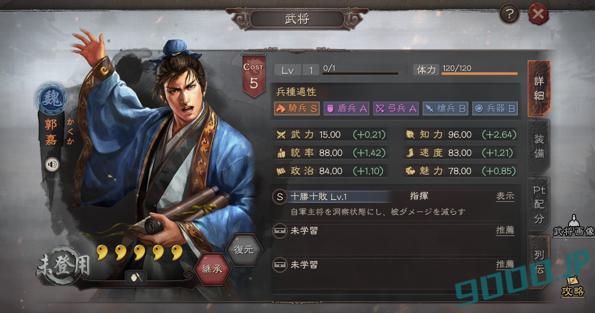Tap the small pouch icon below stars
Viewport: 595px width, 313px height.
[136, 277]
